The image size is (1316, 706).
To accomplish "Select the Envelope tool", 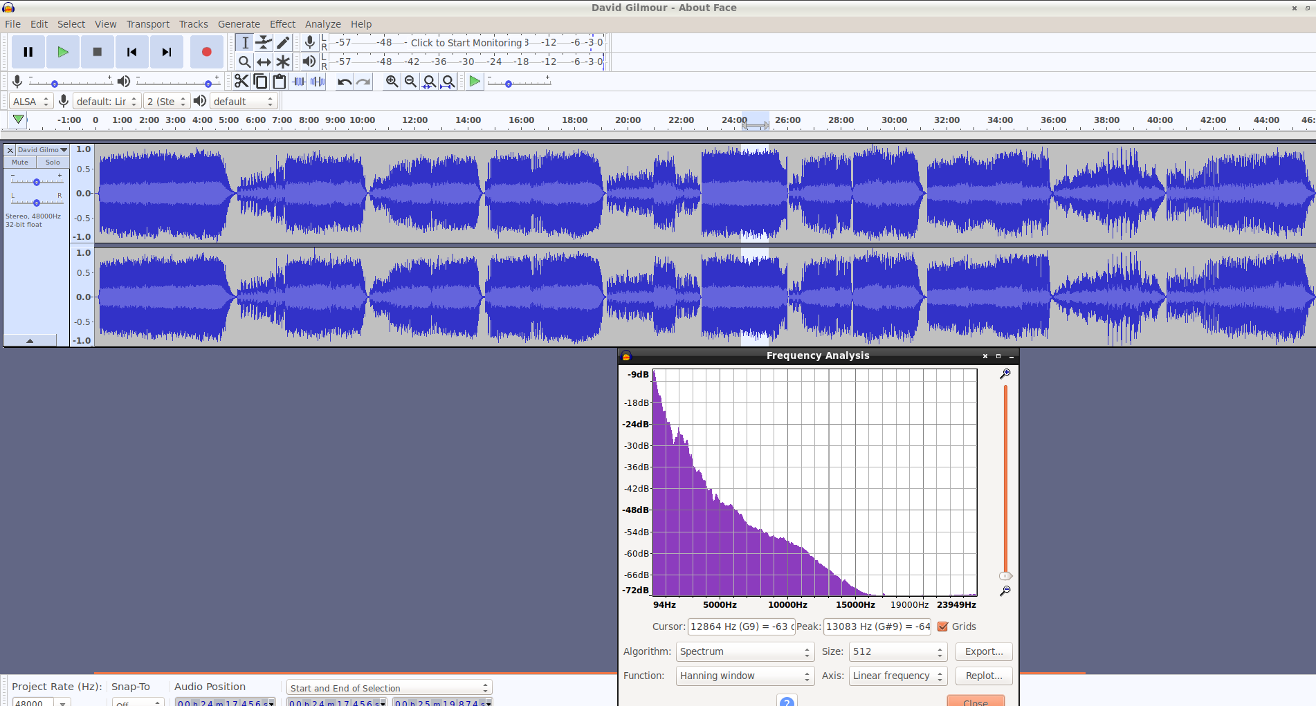I will (264, 43).
